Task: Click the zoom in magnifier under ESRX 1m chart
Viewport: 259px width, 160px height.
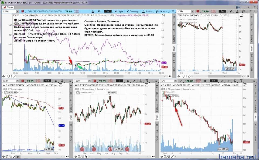Action: coord(7,76)
